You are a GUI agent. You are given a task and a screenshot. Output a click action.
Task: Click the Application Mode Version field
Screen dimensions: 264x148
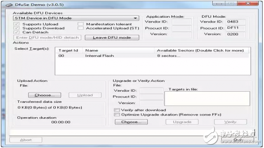[182, 34]
